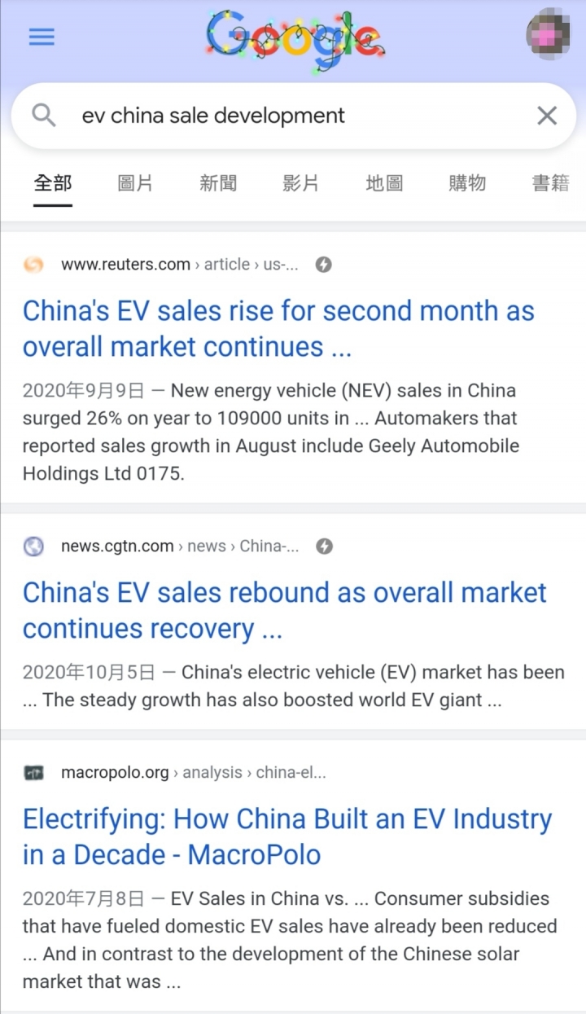The width and height of the screenshot is (586, 1014).
Task: Switch to the 購物 tab
Action: (x=467, y=183)
